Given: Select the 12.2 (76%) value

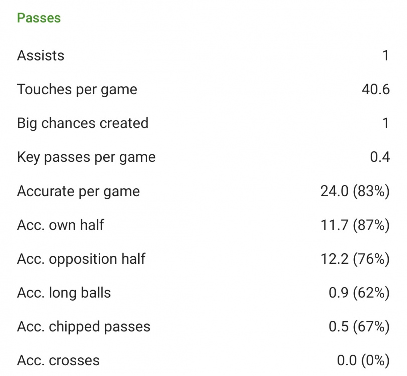Looking at the screenshot, I should pos(355,259).
